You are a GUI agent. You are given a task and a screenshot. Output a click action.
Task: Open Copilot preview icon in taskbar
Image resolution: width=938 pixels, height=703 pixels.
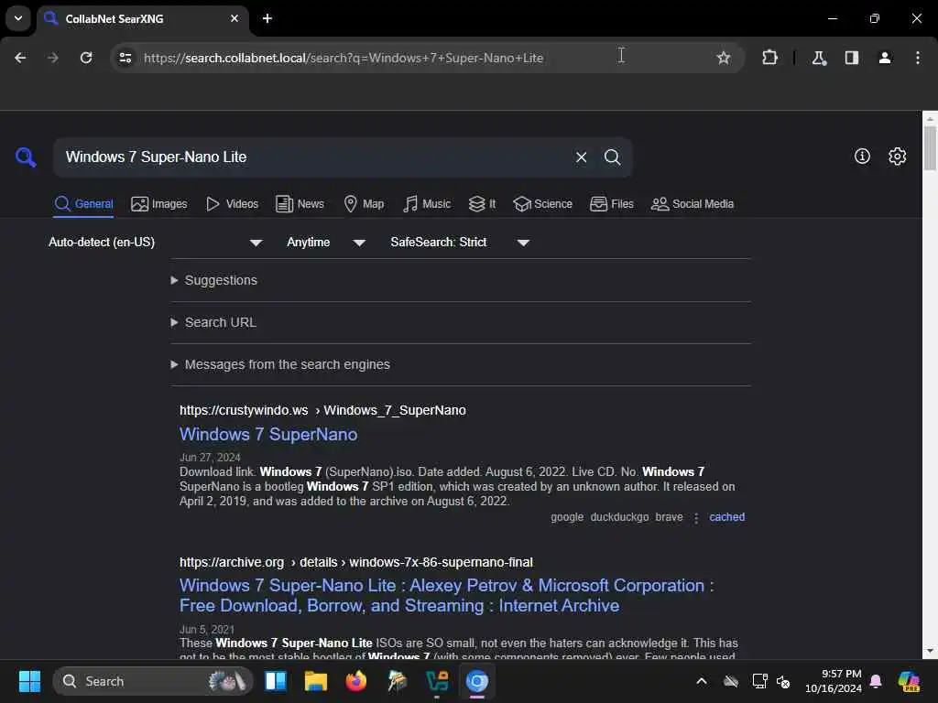pyautogui.click(x=909, y=681)
